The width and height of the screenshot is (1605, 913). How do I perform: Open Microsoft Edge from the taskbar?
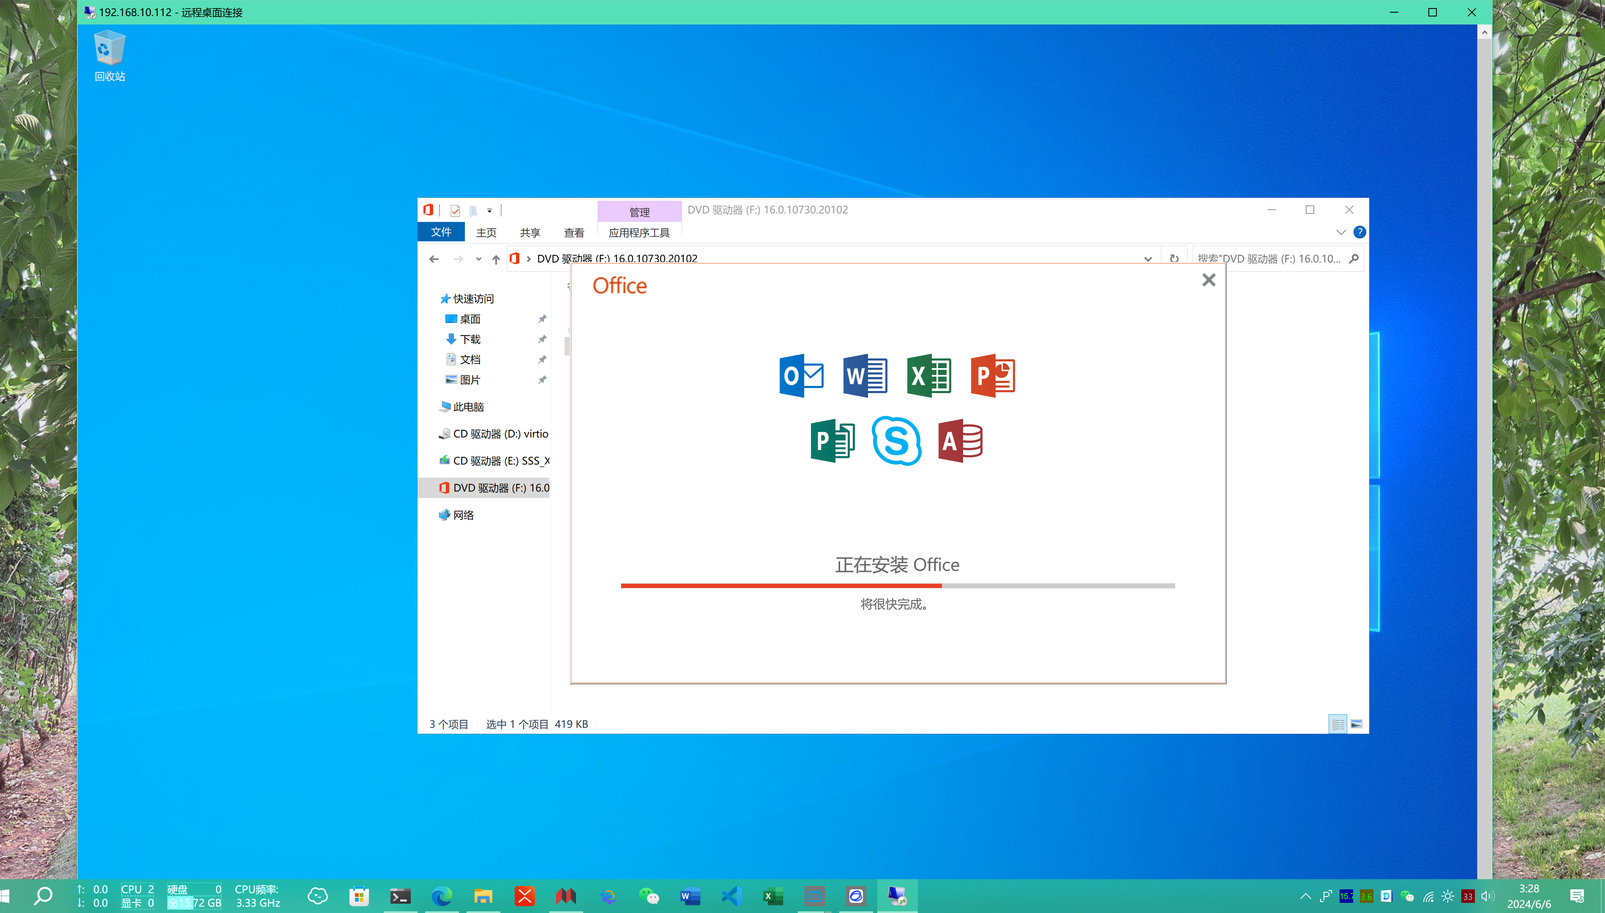(x=441, y=896)
